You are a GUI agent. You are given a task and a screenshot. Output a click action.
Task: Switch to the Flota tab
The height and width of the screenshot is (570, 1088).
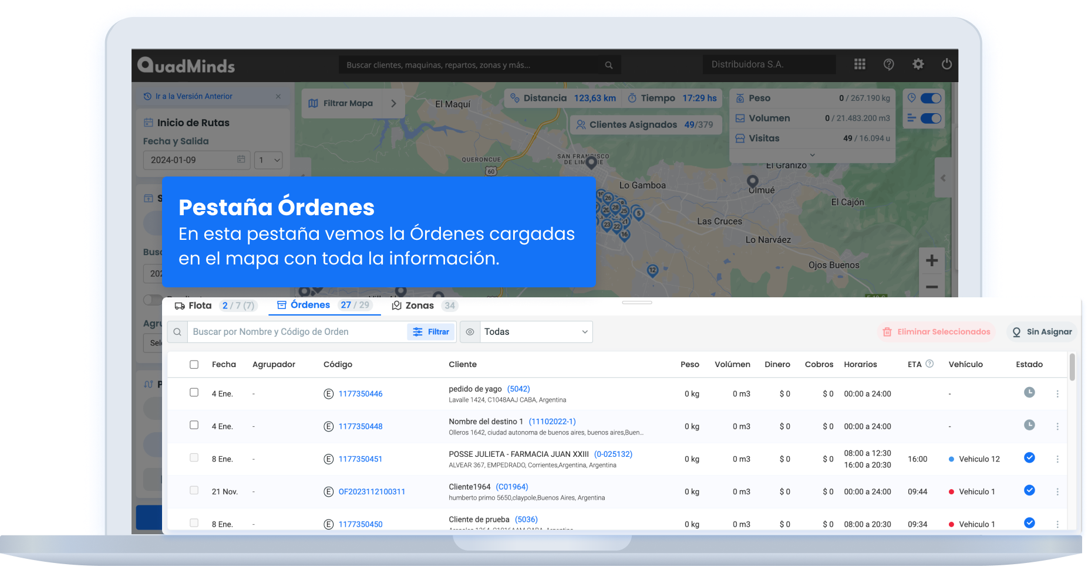click(x=194, y=306)
